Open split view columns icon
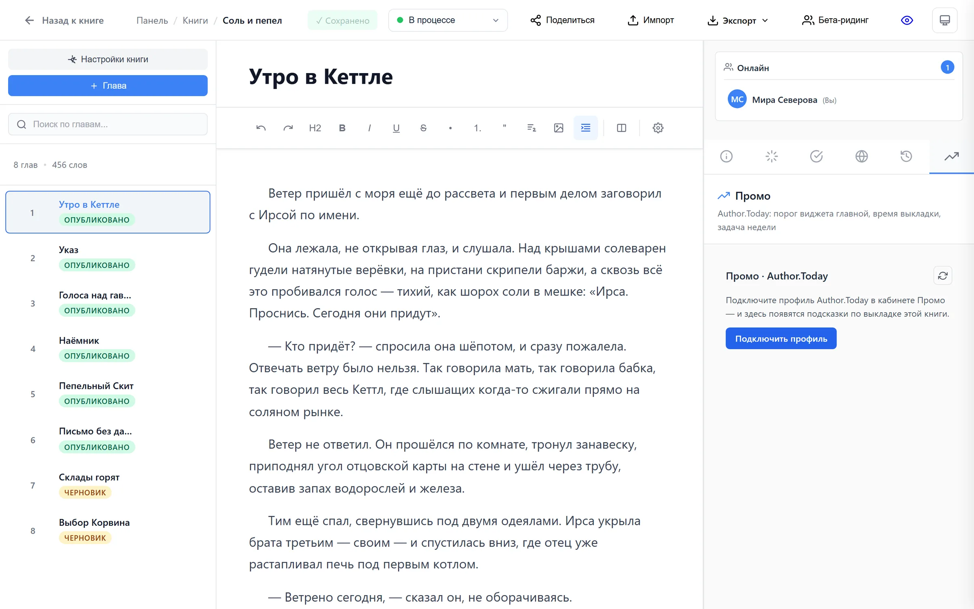 tap(621, 128)
